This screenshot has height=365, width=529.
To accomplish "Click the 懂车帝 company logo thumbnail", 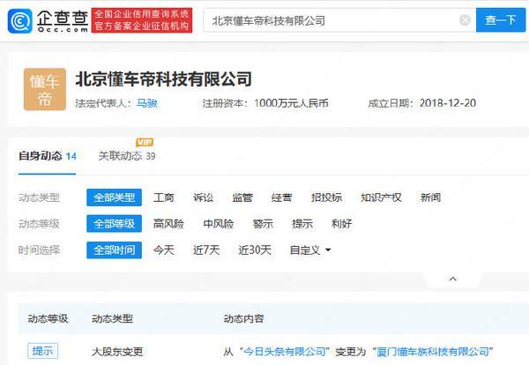I will [x=45, y=89].
